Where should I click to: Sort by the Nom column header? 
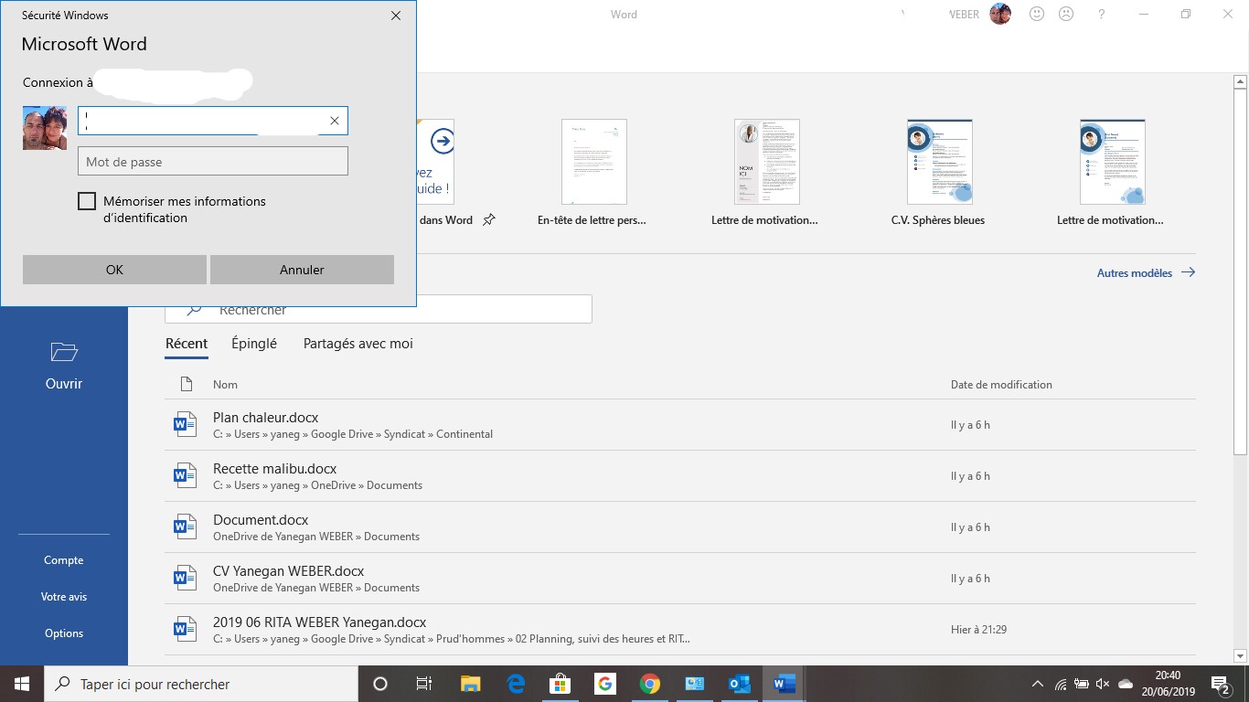click(x=225, y=385)
